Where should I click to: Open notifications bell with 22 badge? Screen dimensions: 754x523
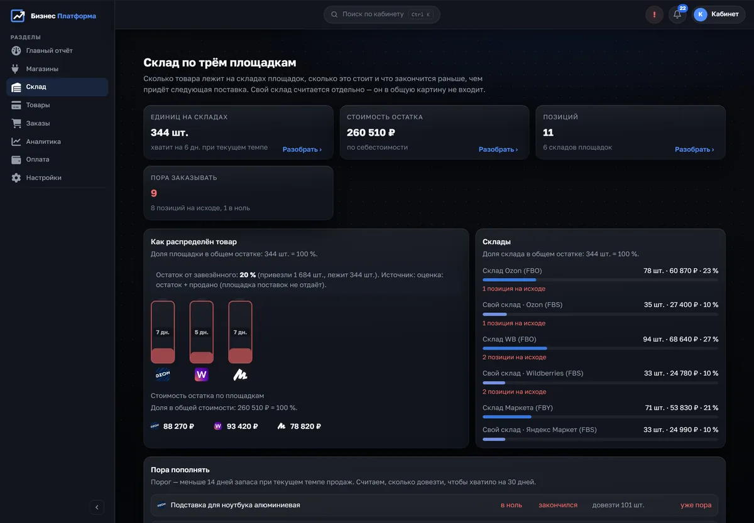click(677, 14)
